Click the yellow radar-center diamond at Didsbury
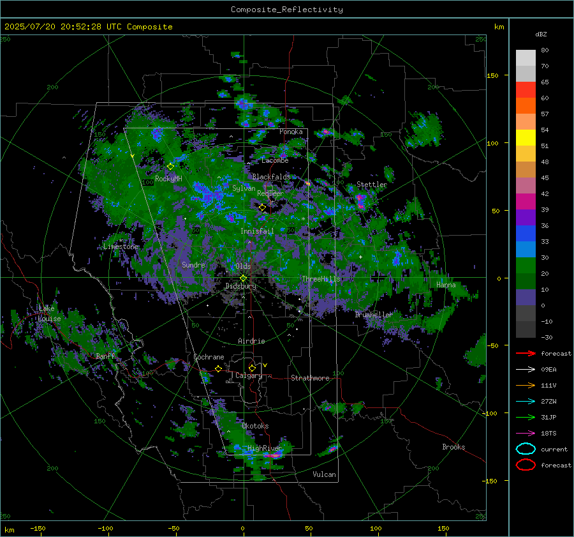Viewport: 574px width, 537px height. point(243,278)
